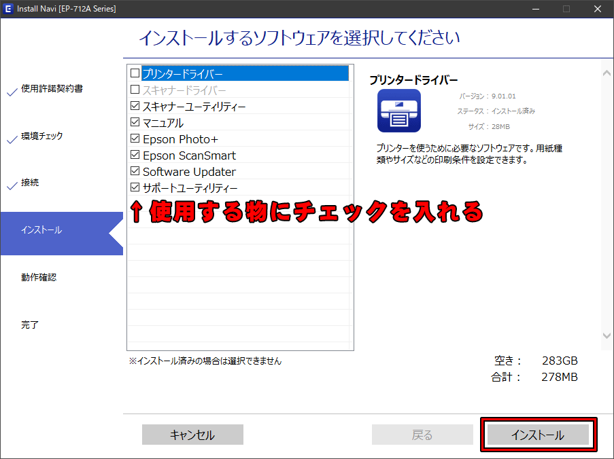Select the マニュアル row label
Image resolution: width=614 pixels, height=459 pixels.
coord(163,123)
